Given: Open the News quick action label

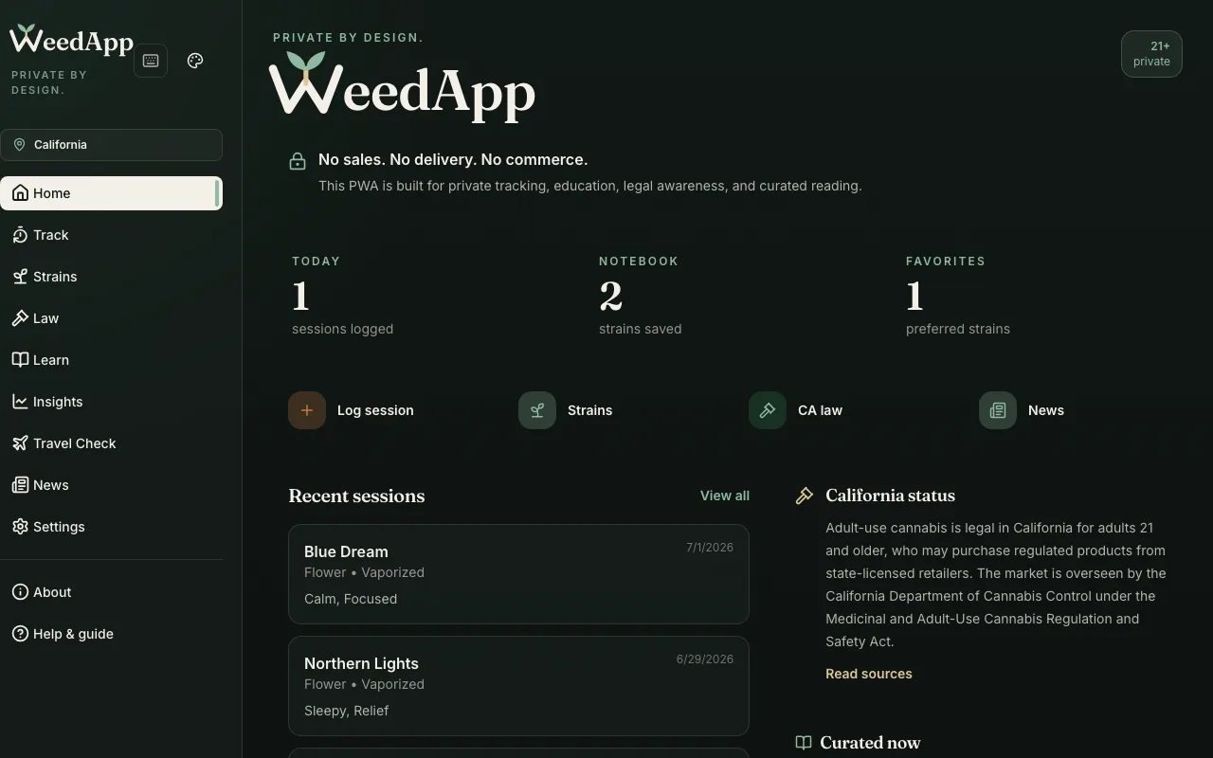Looking at the screenshot, I should click(x=1046, y=410).
